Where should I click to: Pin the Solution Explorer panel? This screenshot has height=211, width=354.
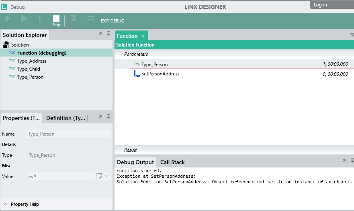click(108, 34)
